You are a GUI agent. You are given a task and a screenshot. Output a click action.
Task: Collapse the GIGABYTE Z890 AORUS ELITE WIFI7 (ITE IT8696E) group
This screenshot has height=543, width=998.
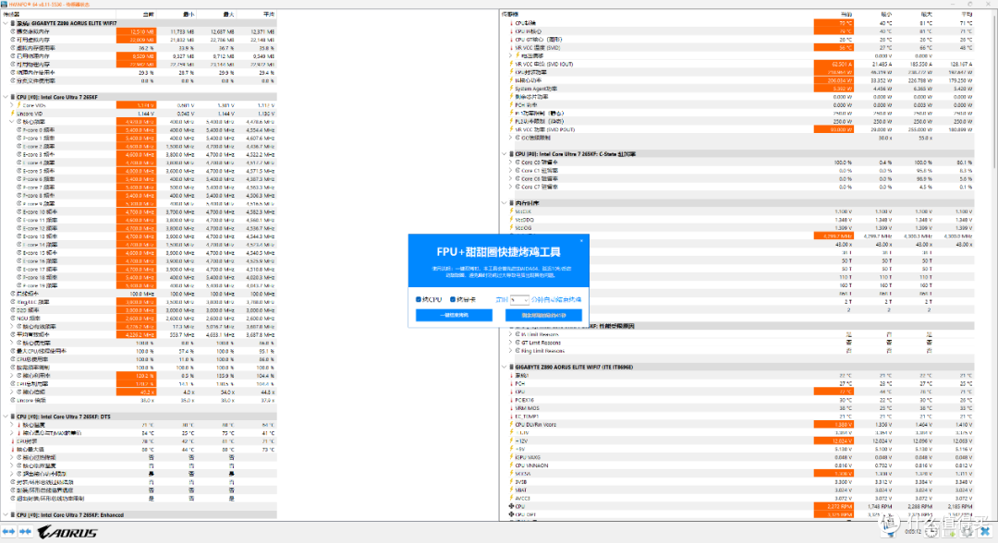(x=505, y=367)
